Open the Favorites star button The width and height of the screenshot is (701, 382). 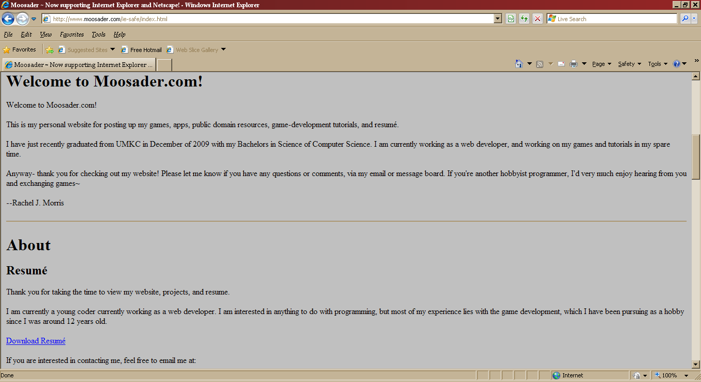[20, 50]
